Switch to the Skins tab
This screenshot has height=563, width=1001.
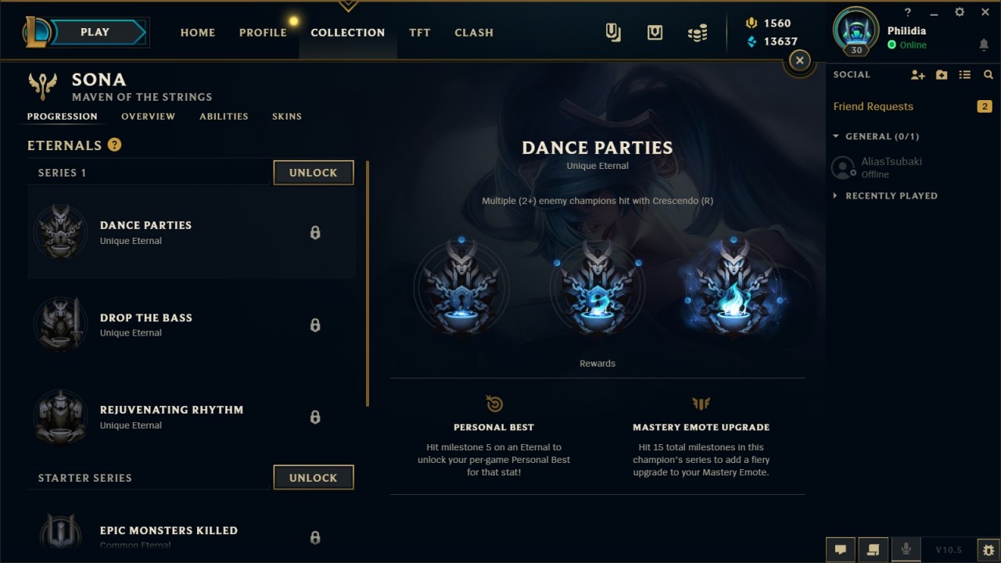287,117
